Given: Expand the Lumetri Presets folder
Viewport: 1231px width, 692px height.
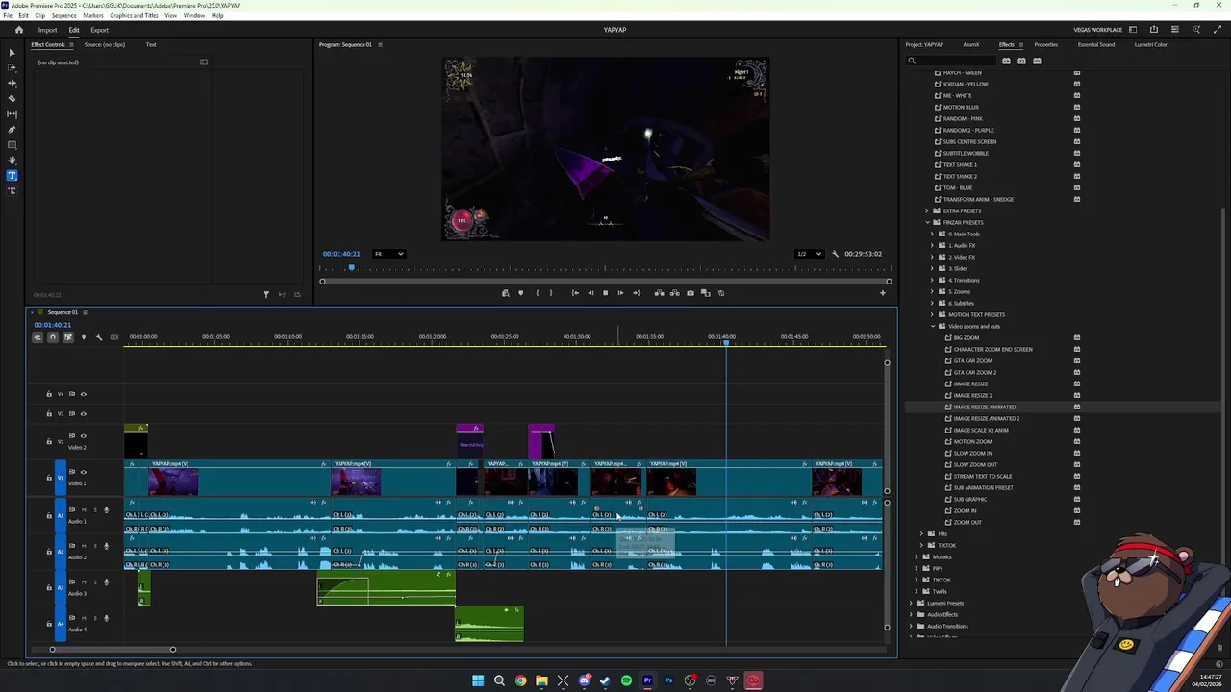Looking at the screenshot, I should pos(912,603).
